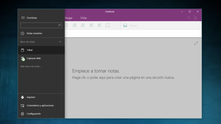Click the feedback star icon
Viewport: 221px width, 124px height.
pyautogui.click(x=22, y=106)
